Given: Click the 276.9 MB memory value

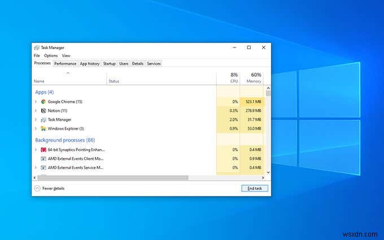Looking at the screenshot, I should coord(254,111).
